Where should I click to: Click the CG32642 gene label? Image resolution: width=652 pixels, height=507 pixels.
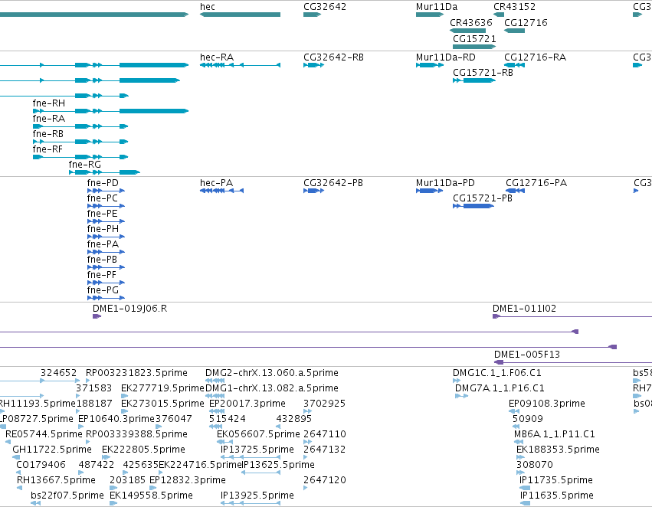[325, 7]
